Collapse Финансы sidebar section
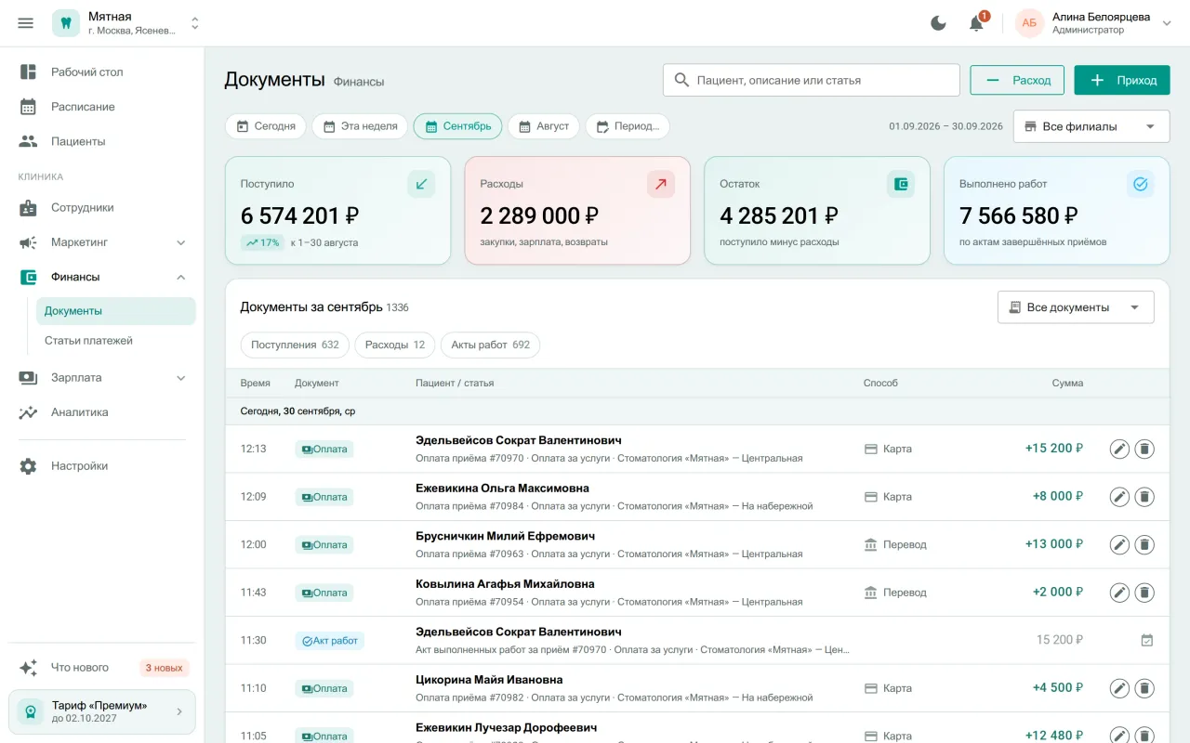Viewport: 1190px width, 743px height. click(x=102, y=277)
